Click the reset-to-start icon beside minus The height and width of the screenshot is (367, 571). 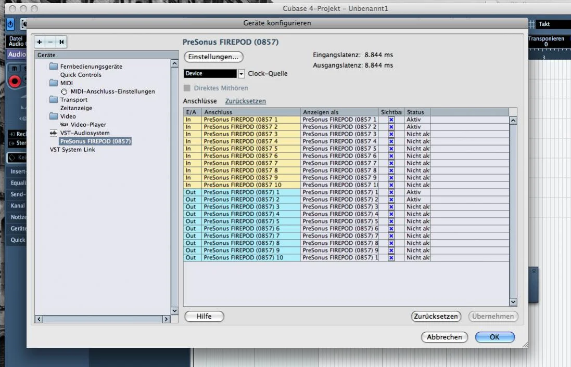pos(61,42)
